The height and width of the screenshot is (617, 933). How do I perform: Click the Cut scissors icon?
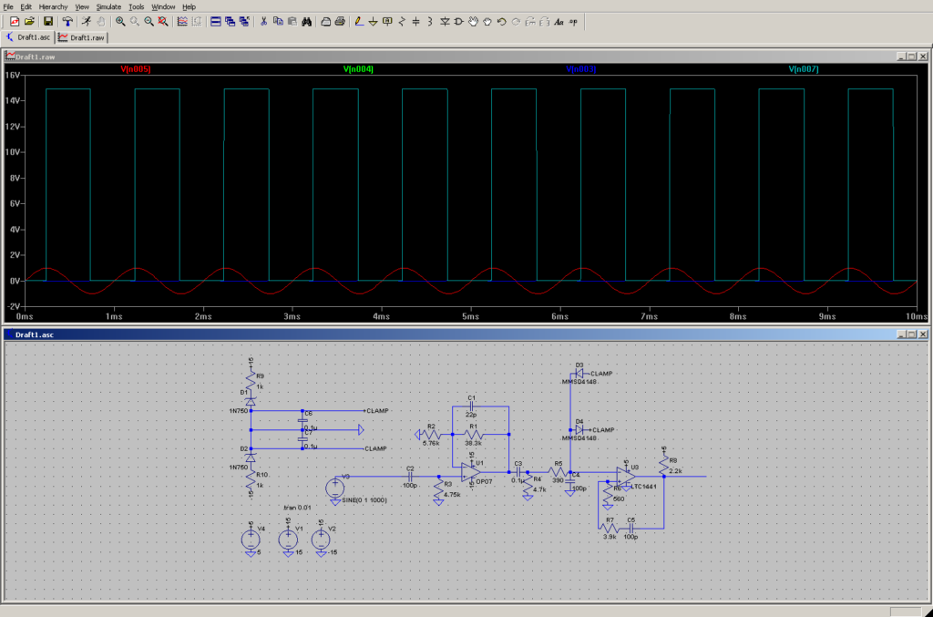click(264, 21)
